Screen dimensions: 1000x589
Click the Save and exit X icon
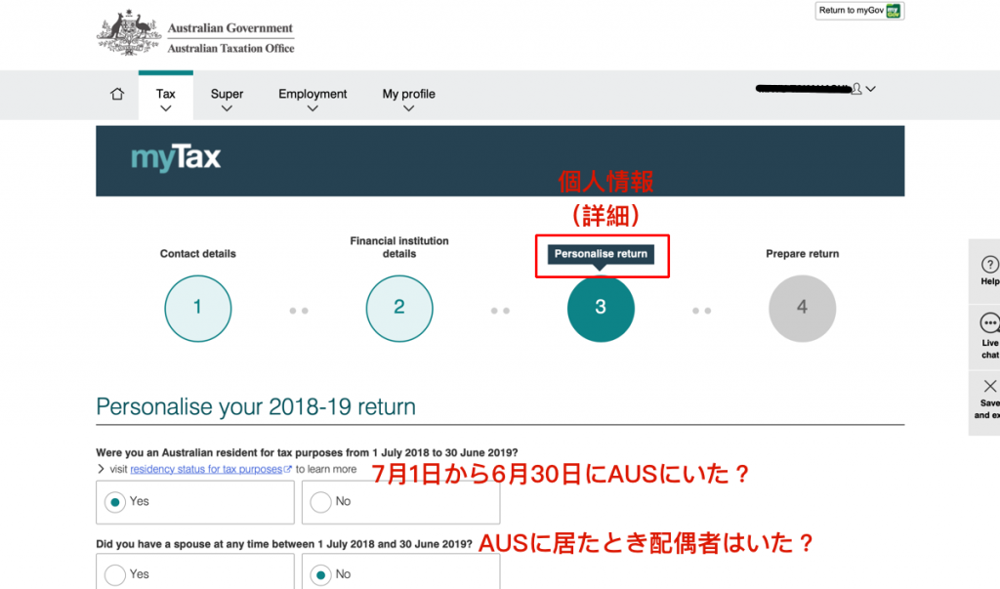[990, 386]
